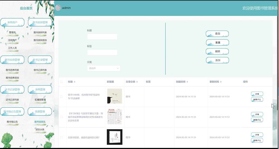279x149 pixels.
Task: Click the admin avatar icon
Action: (58, 8)
